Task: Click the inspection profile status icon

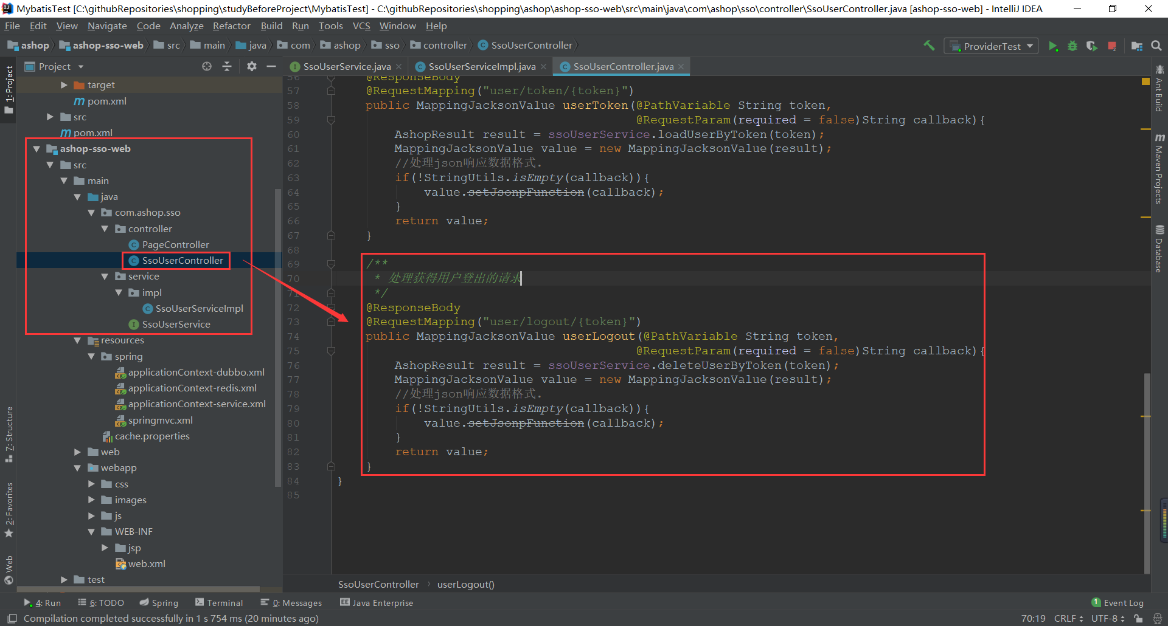Action: (x=1158, y=618)
